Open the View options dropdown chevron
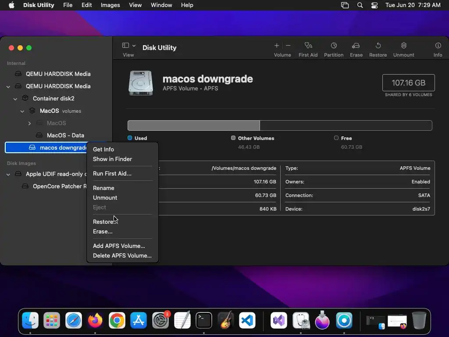The image size is (449, 337). tap(134, 46)
